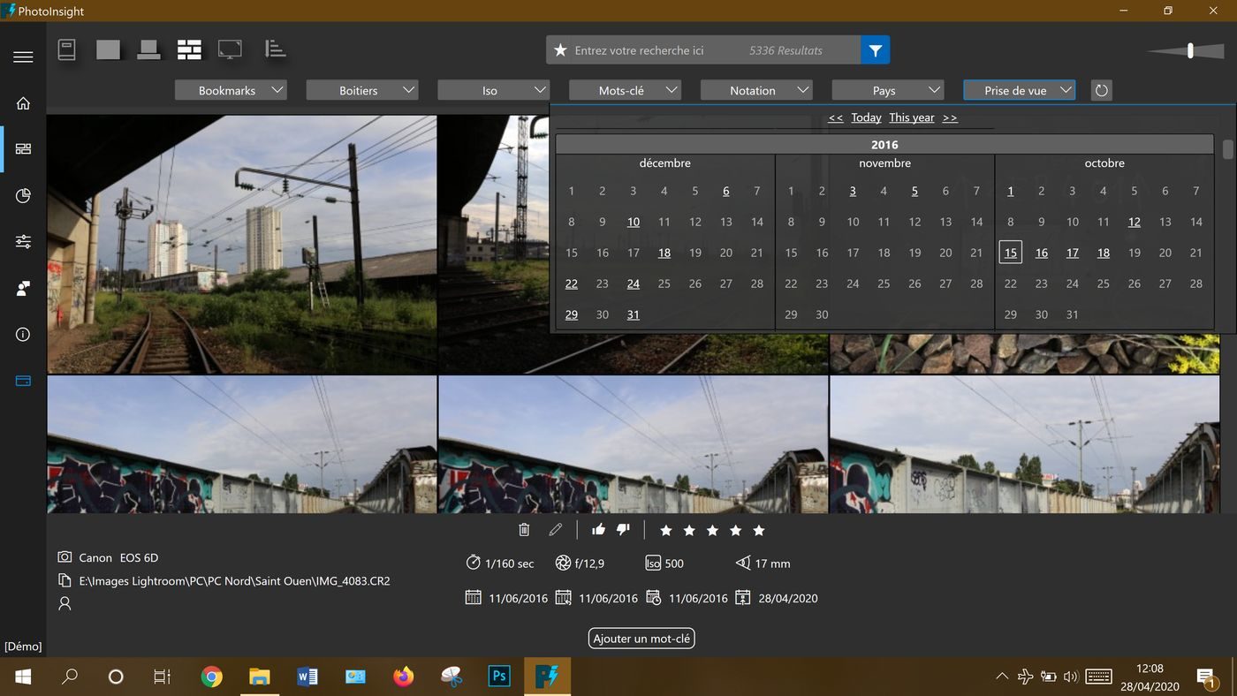Screen dimensions: 1237x696
Task: Open the hamburger navigation menu
Action: [23, 57]
